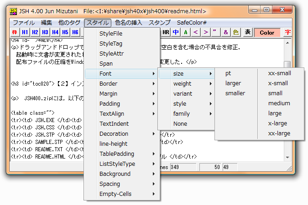Screen dimensions: 308x205
Task: Select None in the Font submenu
Action: (x=187, y=123)
